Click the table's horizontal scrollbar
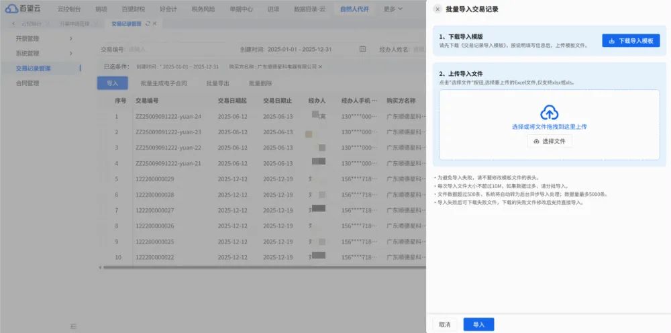The height and width of the screenshot is (333, 671). pyautogui.click(x=264, y=267)
